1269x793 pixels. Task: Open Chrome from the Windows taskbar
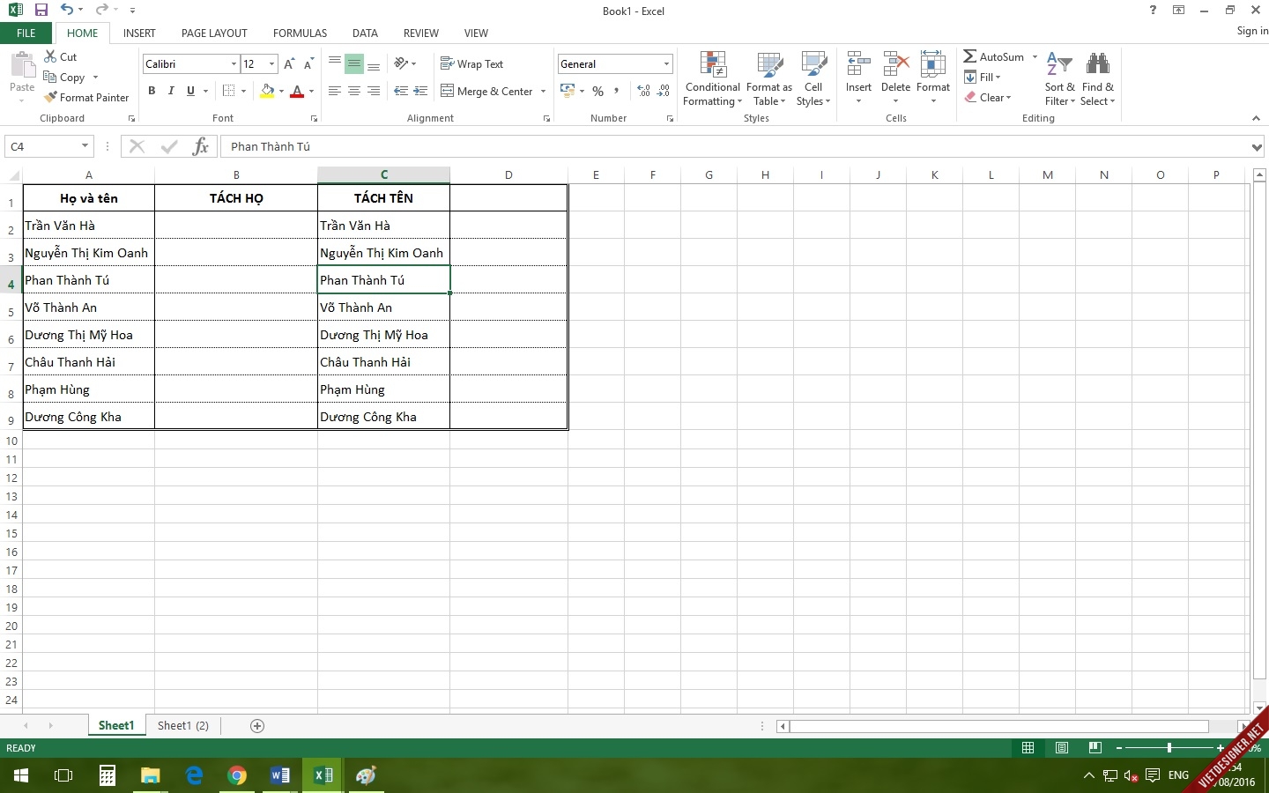point(236,775)
